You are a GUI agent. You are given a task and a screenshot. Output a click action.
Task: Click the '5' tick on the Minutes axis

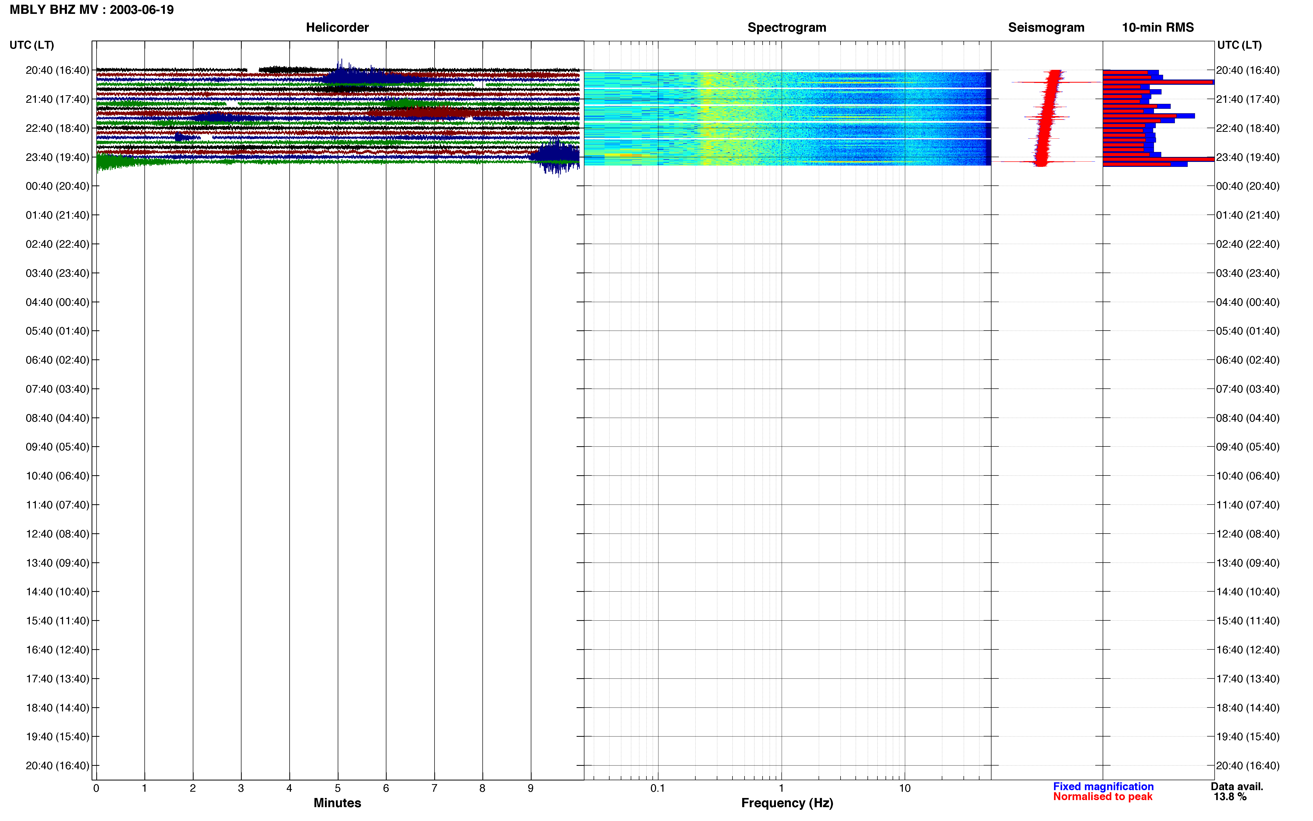coord(338,788)
